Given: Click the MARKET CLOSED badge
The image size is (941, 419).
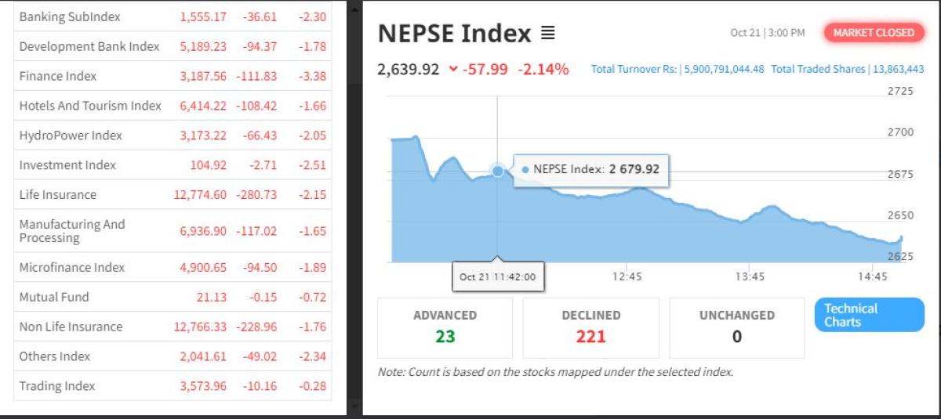Looking at the screenshot, I should point(874,33).
